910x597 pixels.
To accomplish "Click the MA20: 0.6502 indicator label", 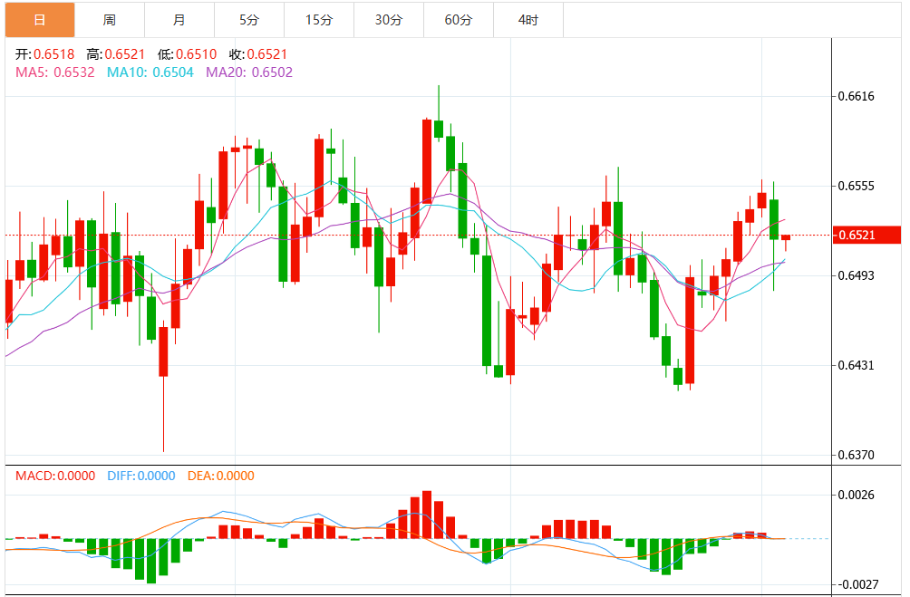I will coord(249,72).
